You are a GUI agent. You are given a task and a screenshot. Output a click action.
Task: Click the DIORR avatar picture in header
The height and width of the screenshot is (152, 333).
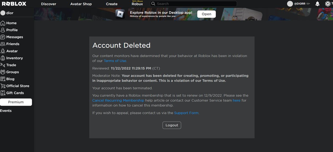290,4
